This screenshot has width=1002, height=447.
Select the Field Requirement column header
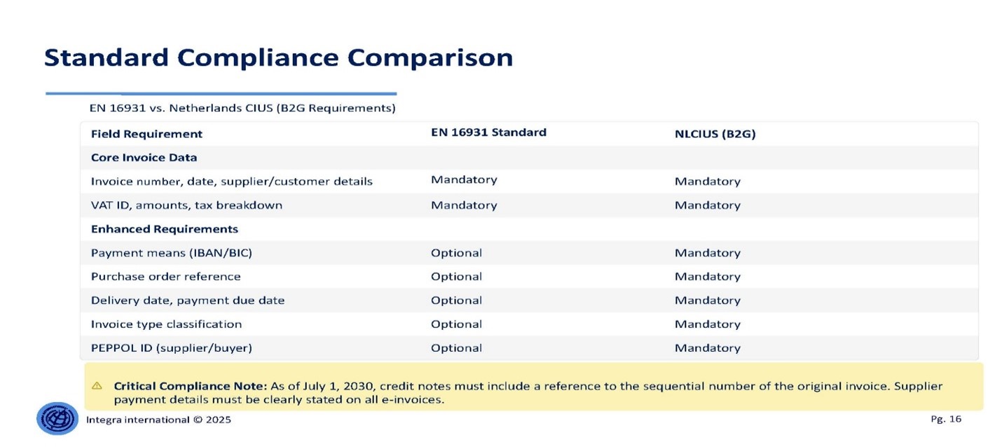pos(146,134)
